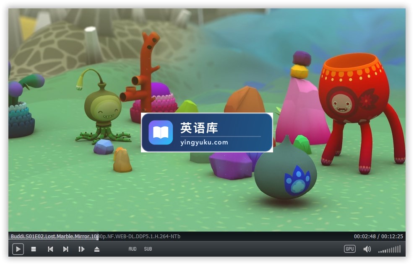Toggle GPU hardware acceleration
Viewport: 414px width, 265px height.
pos(349,249)
